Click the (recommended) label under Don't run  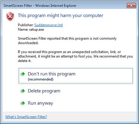pos(41,79)
